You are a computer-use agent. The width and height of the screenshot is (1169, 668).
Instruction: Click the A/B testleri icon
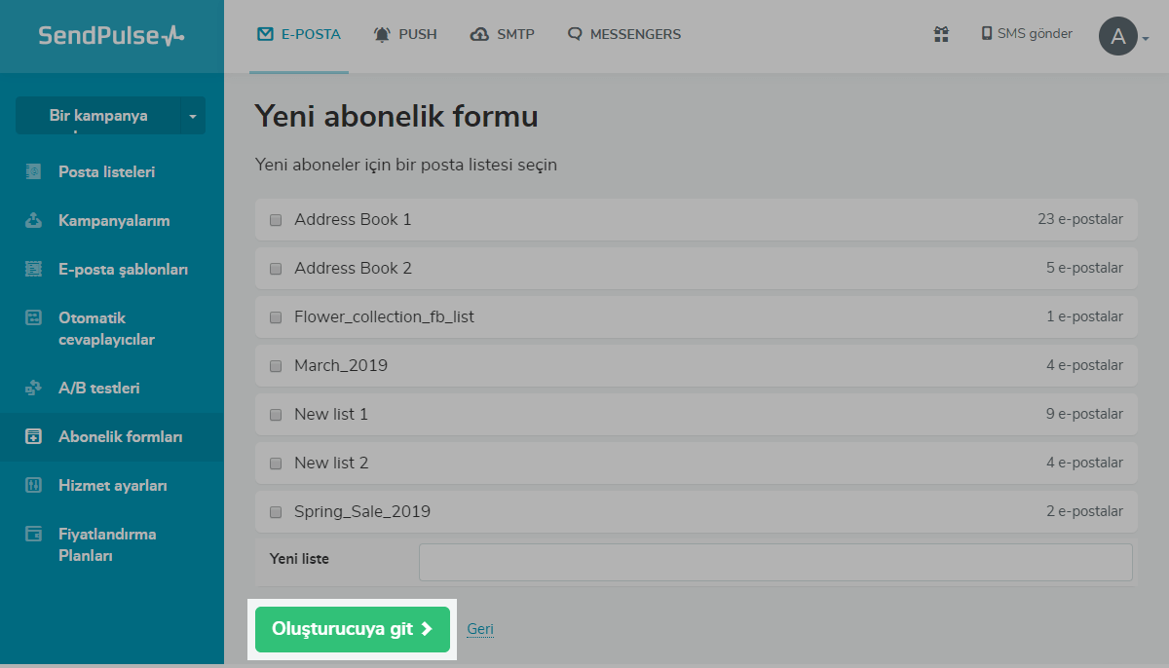tap(34, 388)
